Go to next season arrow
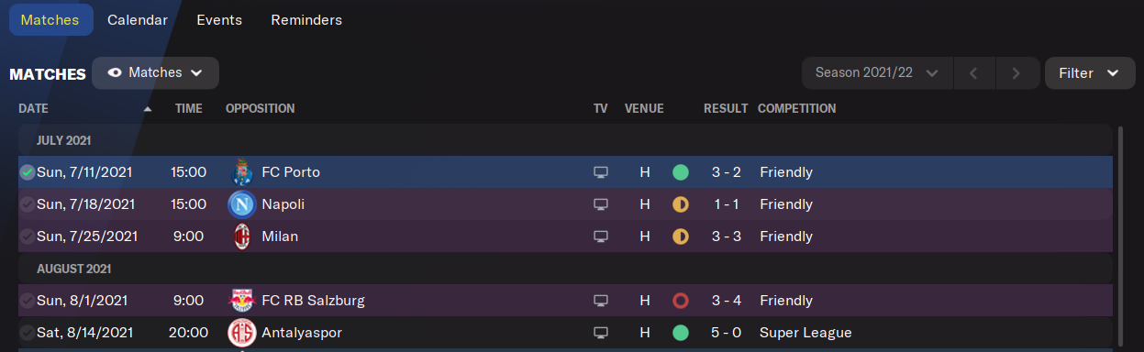This screenshot has height=352, width=1144. tap(1016, 72)
